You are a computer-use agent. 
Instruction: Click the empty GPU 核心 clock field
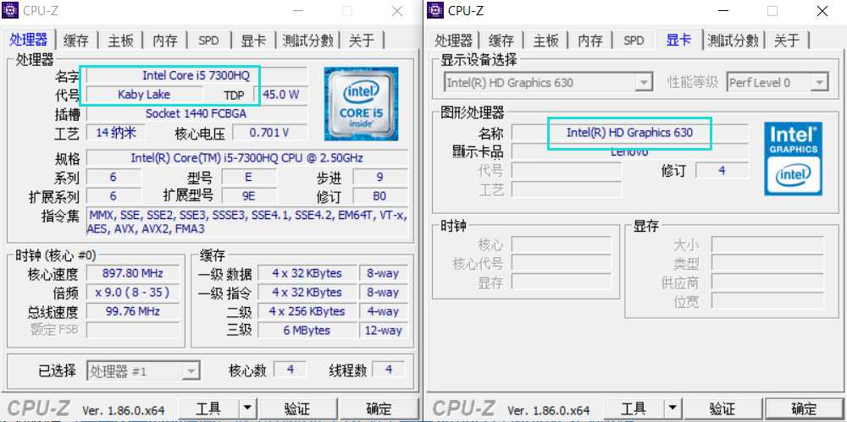(562, 244)
